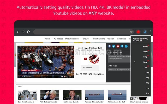Open Can China become a headline link
Screen dimensions: 167x104
click(26, 102)
